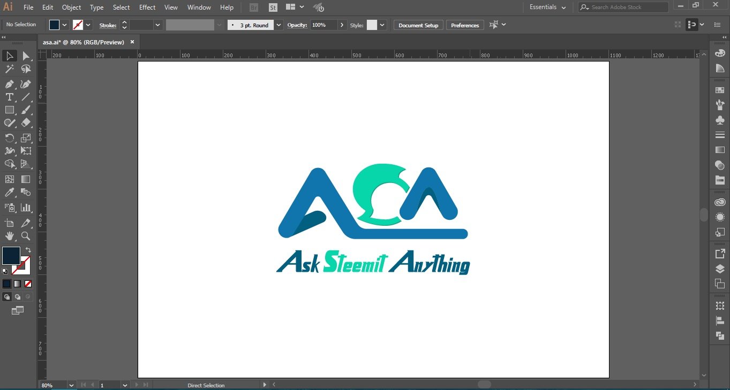Open the Effect menu
This screenshot has width=730, height=390.
click(x=147, y=7)
